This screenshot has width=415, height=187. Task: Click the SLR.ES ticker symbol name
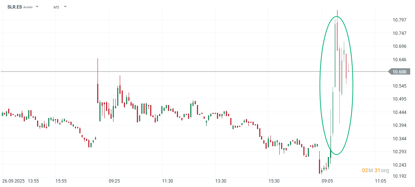click(x=14, y=7)
